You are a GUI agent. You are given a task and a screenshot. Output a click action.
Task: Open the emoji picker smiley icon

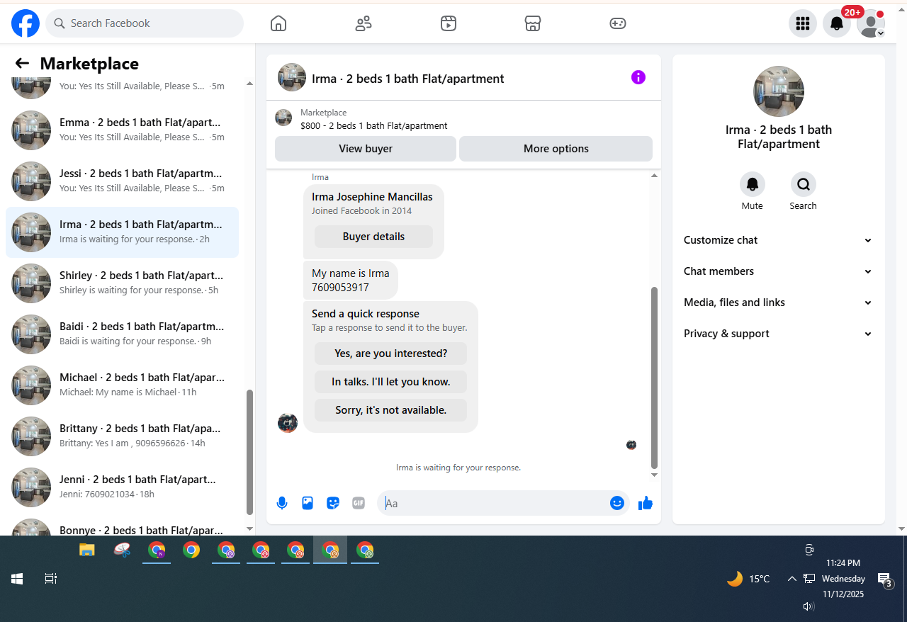617,503
